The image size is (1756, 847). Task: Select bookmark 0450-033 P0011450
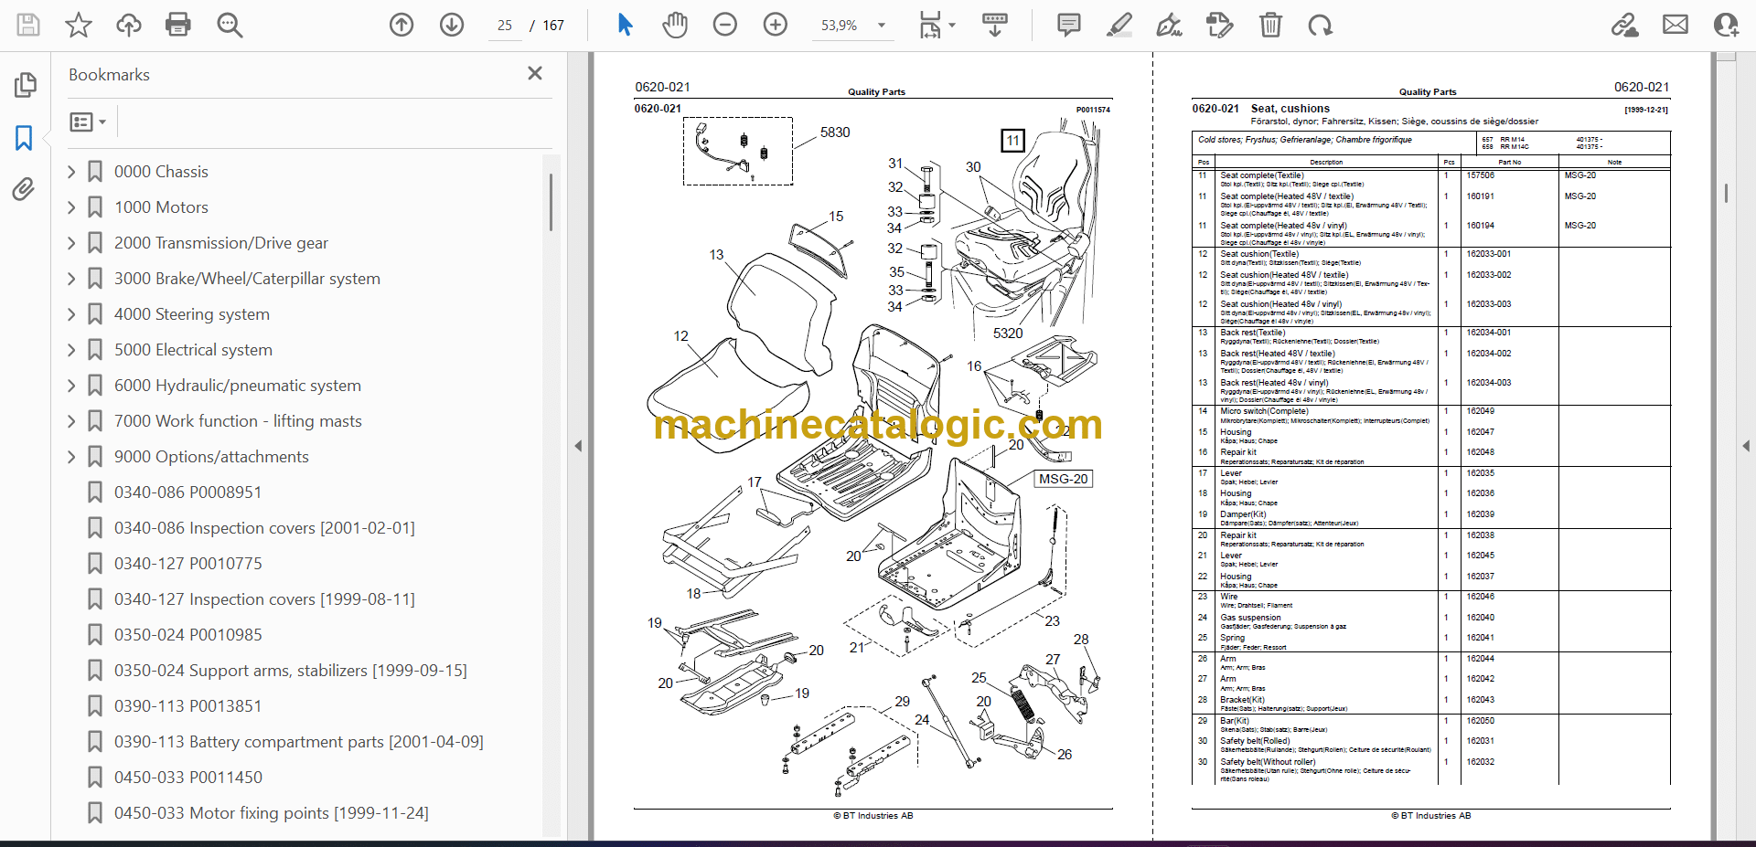point(187,778)
